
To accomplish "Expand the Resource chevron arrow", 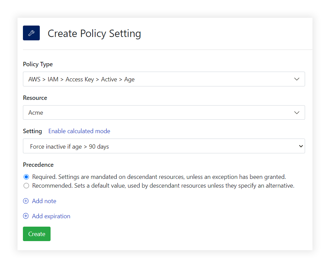I will coord(297,113).
